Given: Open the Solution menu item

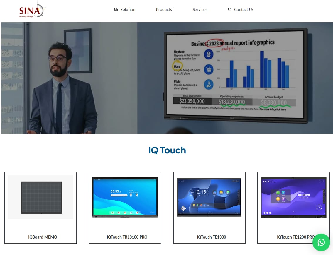Looking at the screenshot, I should coord(128,10).
